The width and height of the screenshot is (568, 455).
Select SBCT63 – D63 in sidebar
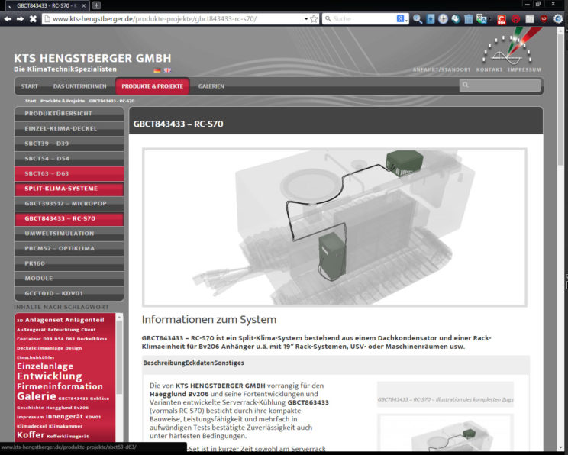[69, 173]
